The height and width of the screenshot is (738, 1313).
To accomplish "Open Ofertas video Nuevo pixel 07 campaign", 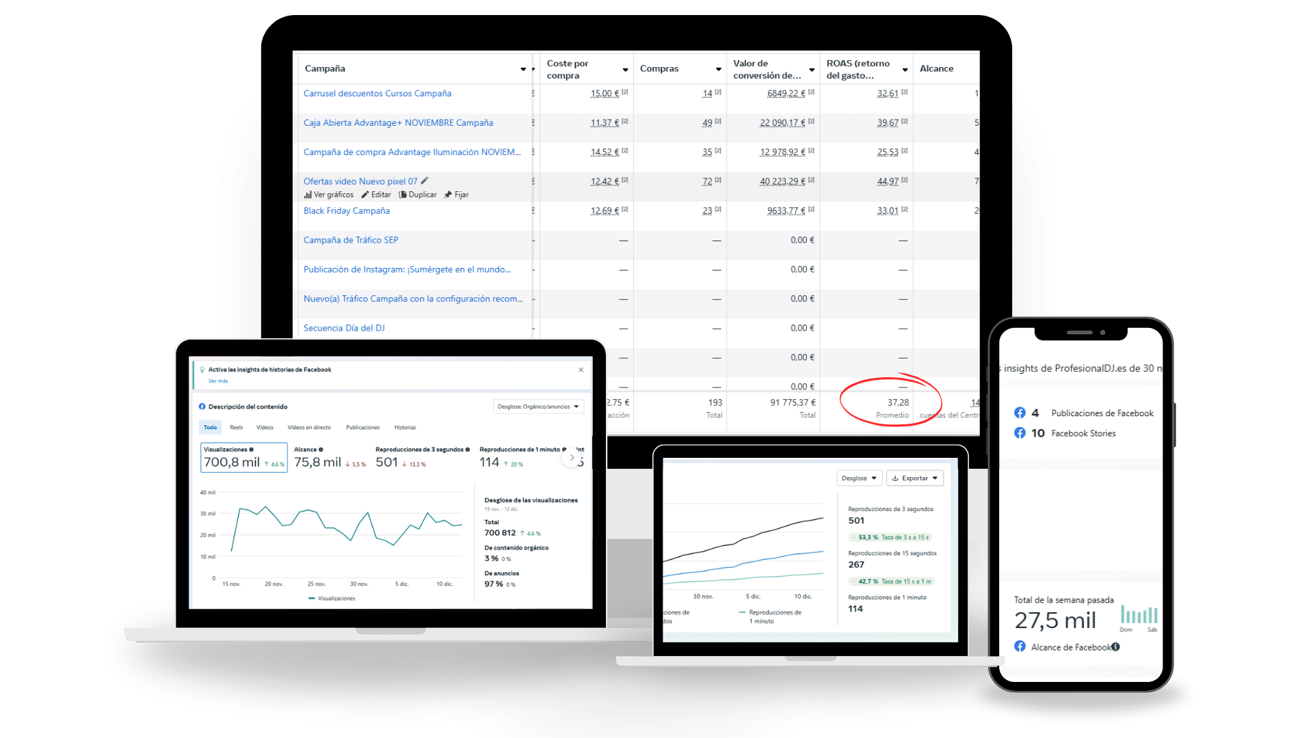I will pos(360,182).
